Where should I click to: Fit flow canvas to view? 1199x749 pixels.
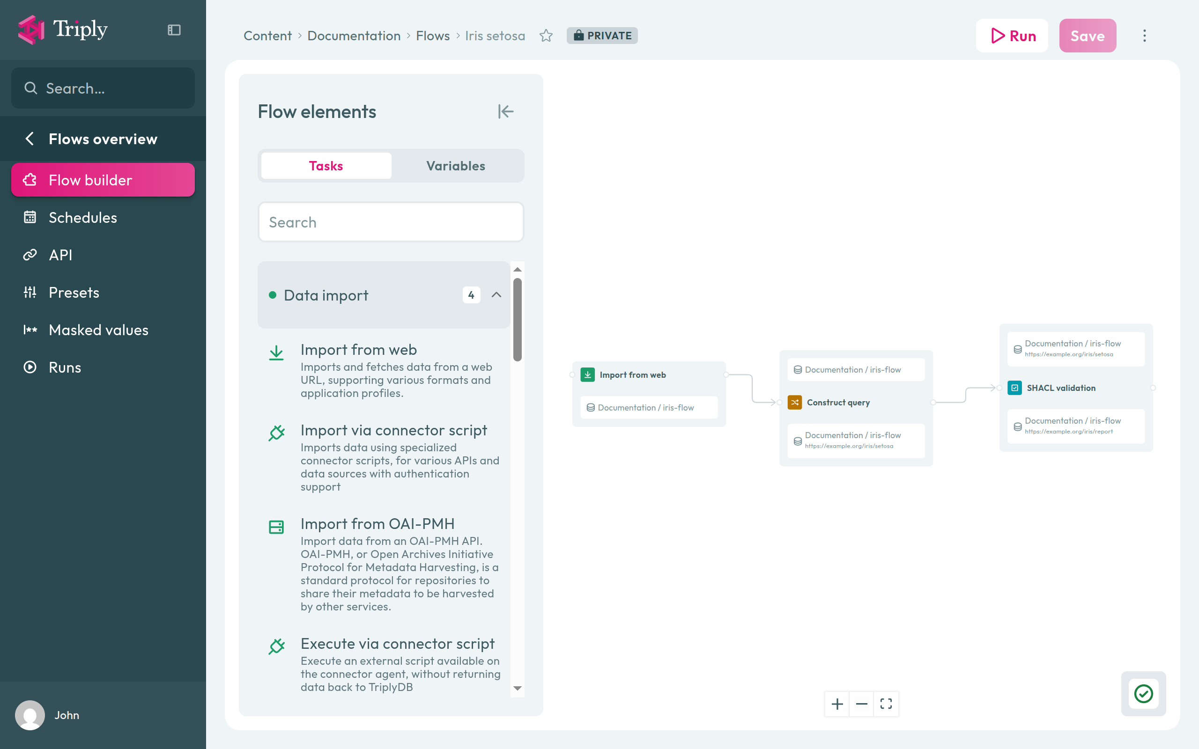tap(886, 704)
